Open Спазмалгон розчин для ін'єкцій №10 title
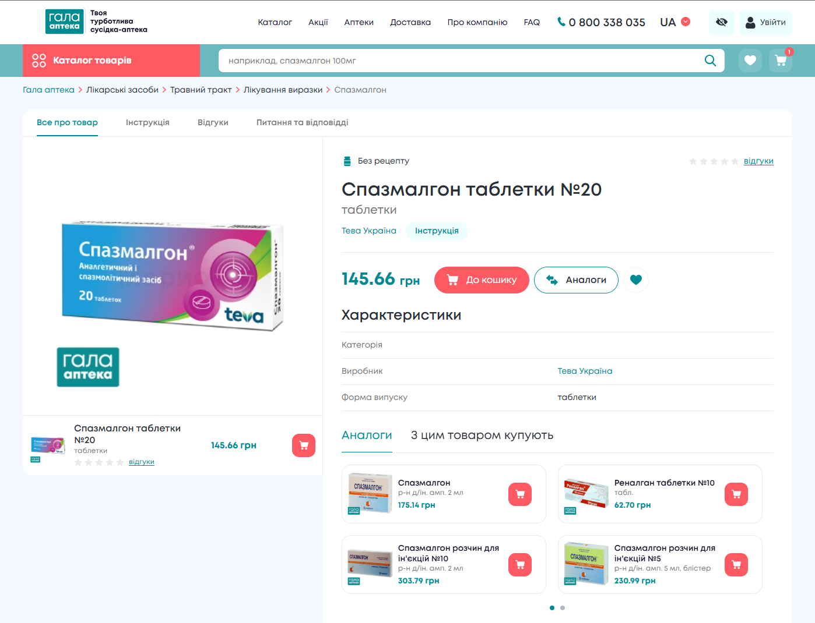The image size is (815, 623). 448,553
